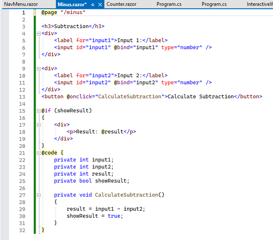Collapse the div block on line 9
Viewport: 273px width, 240px height.
click(39, 69)
